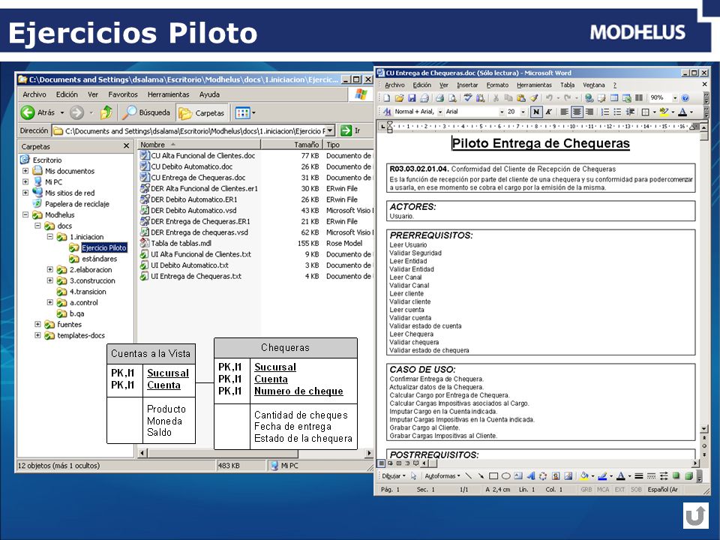Screen dimensions: 720x540
Task: Toggle Align Right in Word's formatting toolbar
Action: point(589,112)
